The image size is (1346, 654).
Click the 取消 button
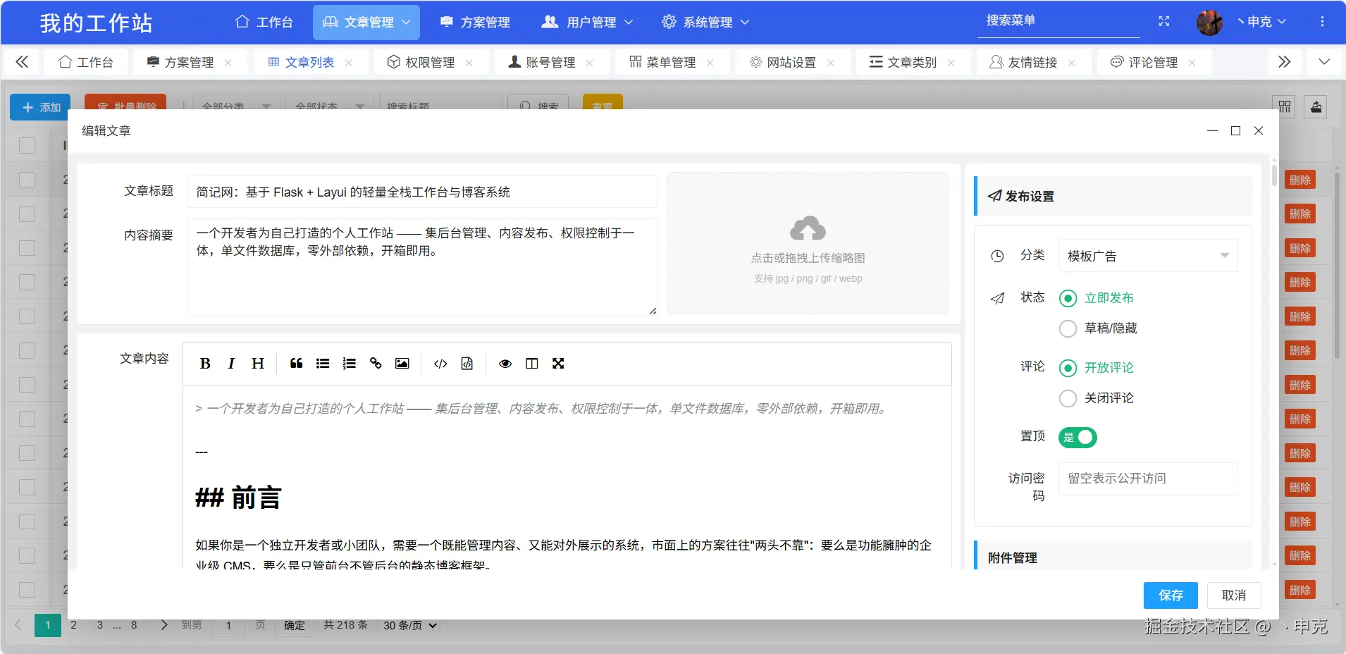(1234, 596)
